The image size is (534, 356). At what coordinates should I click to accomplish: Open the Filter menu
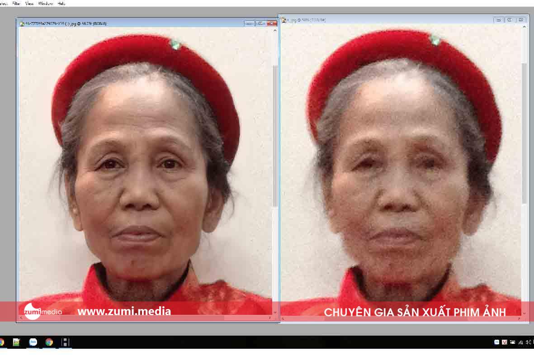coord(16,3)
